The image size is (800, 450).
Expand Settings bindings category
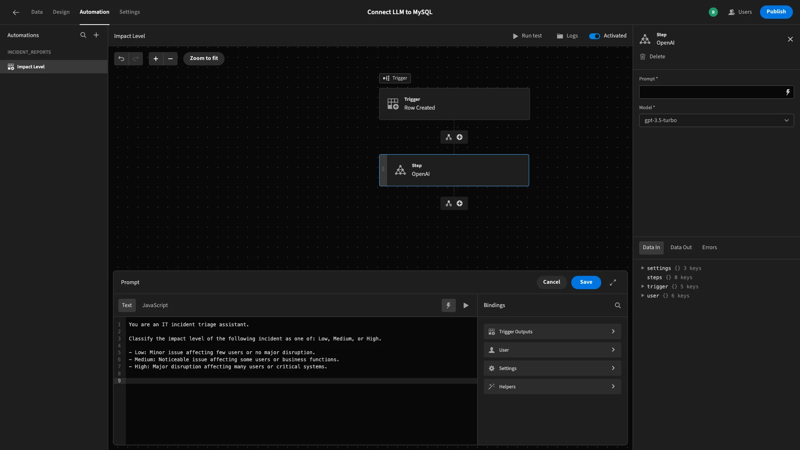coord(552,368)
